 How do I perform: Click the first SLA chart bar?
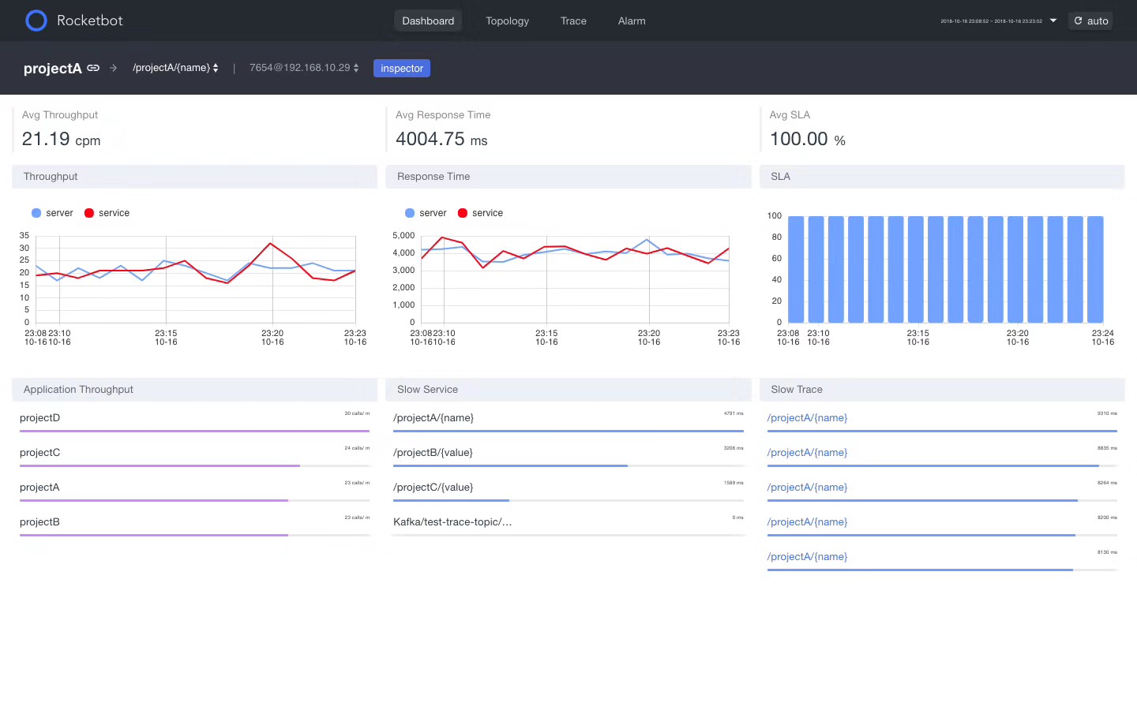point(796,269)
